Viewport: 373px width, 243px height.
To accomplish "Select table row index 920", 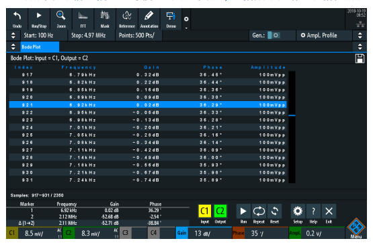I will [x=148, y=97].
